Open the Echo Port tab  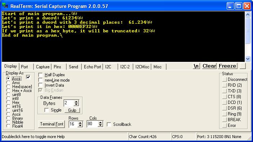click(92, 67)
